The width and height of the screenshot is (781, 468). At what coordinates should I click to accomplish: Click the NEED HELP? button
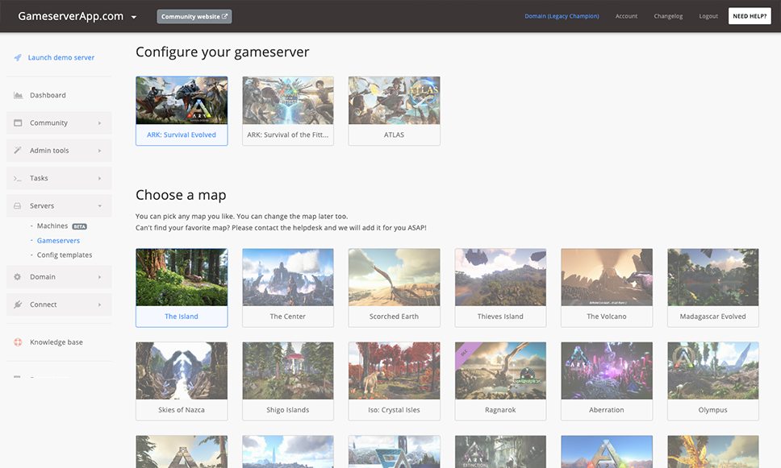[750, 16]
